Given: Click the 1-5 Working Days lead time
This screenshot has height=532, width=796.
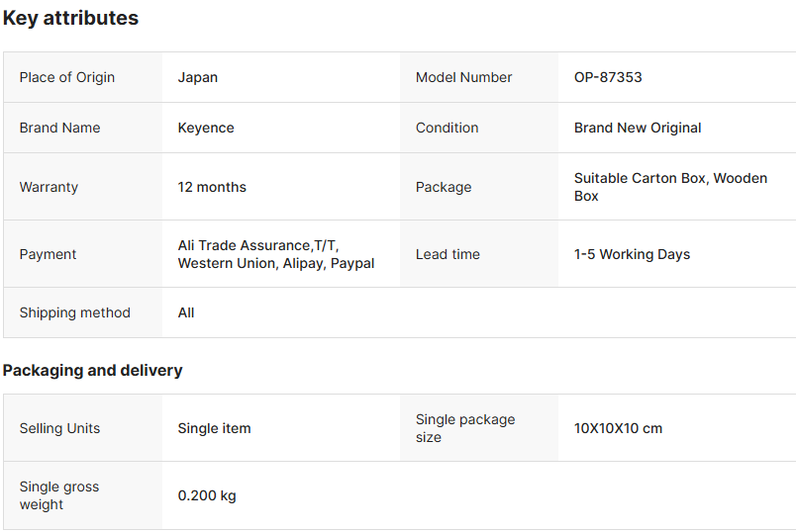Looking at the screenshot, I should pos(632,254).
